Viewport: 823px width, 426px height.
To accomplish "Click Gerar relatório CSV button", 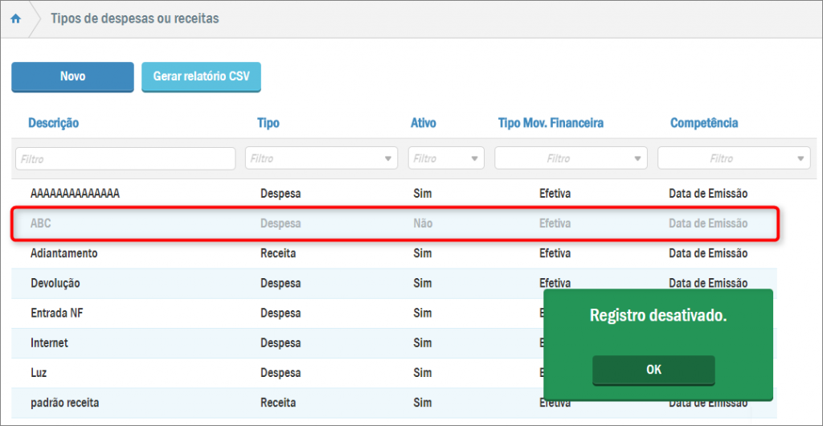I will point(201,77).
